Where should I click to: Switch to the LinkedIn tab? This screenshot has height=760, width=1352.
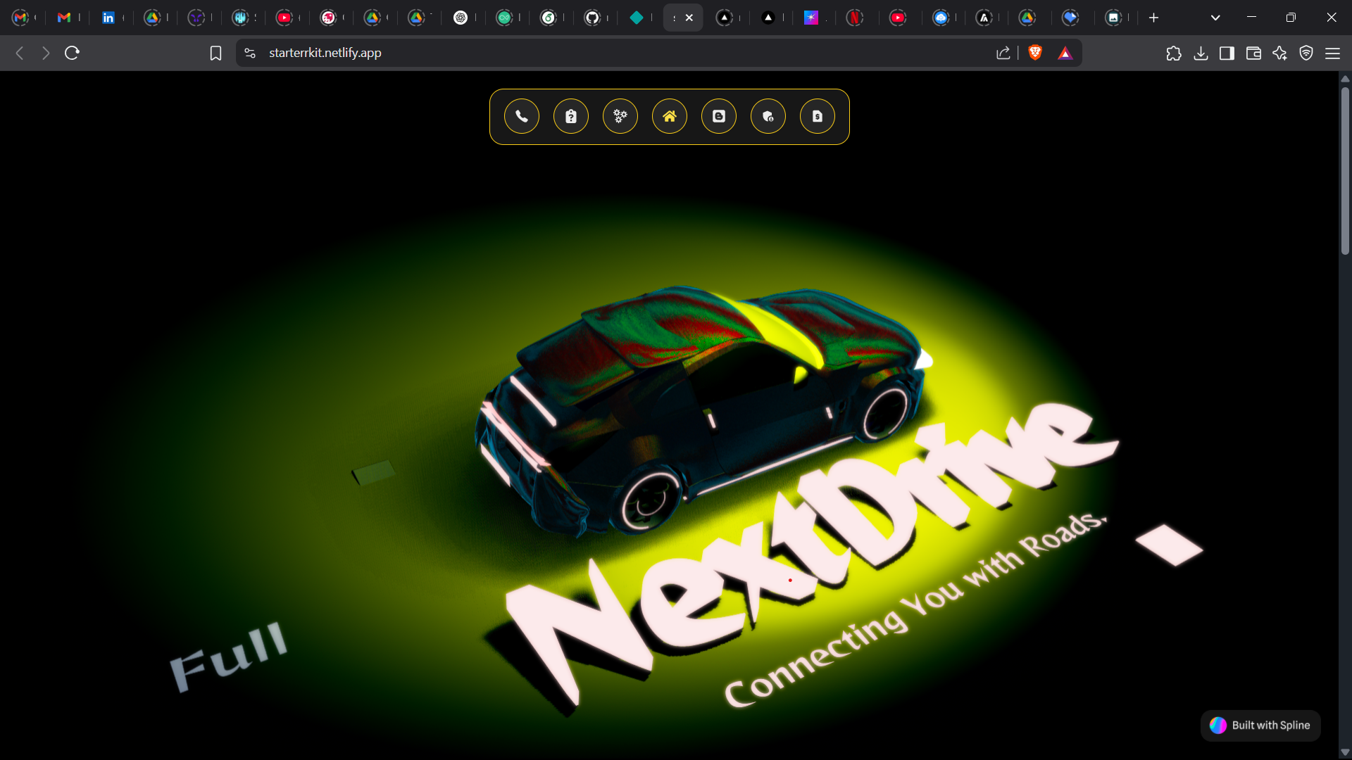click(108, 18)
